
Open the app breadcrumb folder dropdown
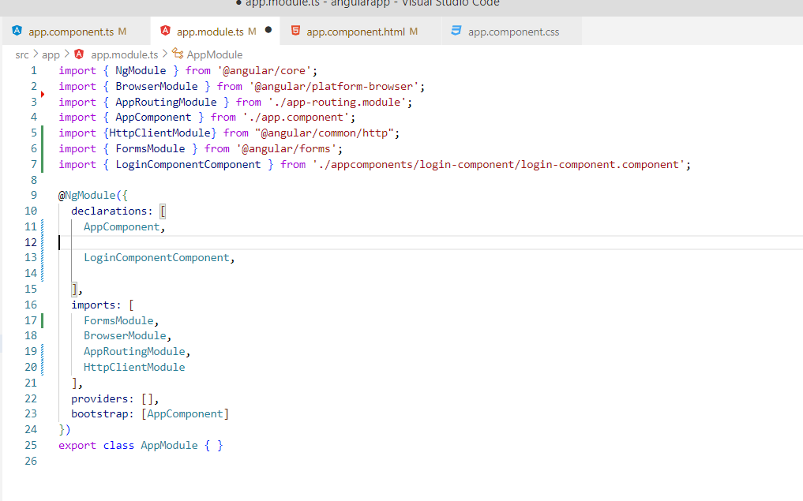click(51, 54)
